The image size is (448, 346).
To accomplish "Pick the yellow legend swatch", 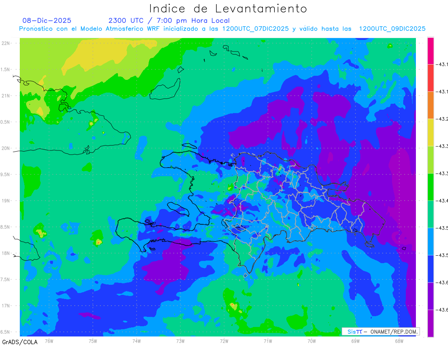I will [430, 133].
